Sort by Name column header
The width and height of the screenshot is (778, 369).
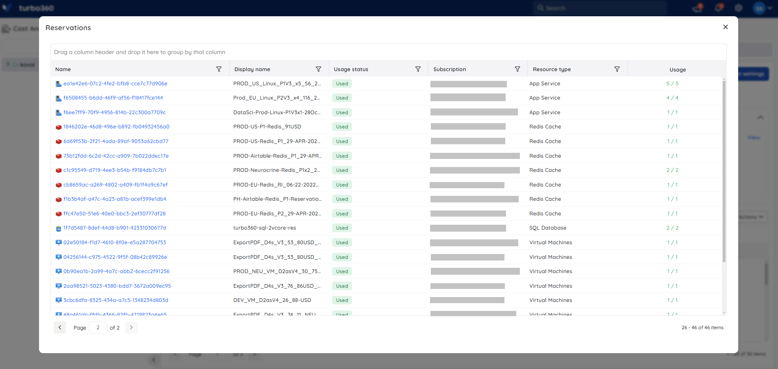(63, 69)
